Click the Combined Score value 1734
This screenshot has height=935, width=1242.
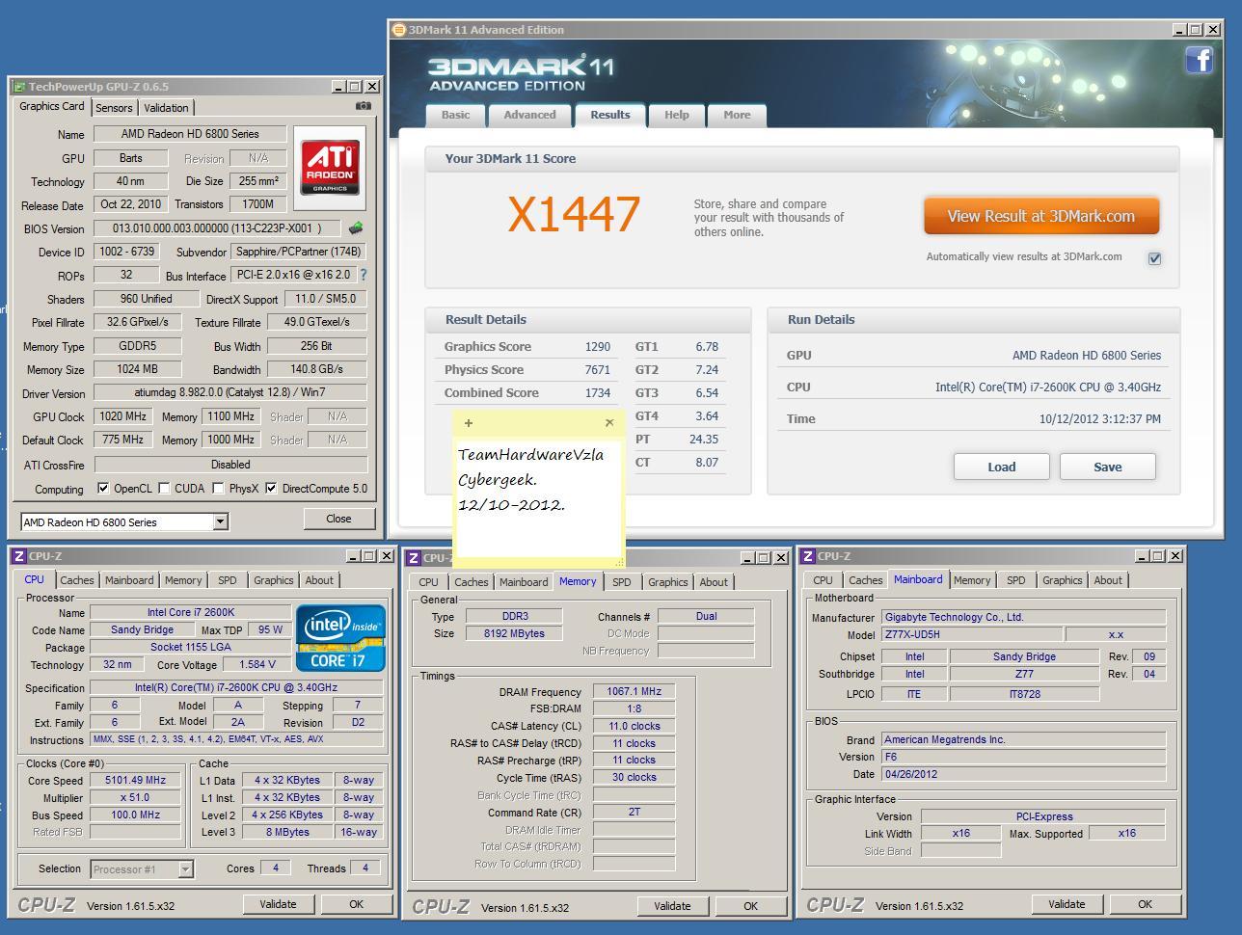pos(597,393)
